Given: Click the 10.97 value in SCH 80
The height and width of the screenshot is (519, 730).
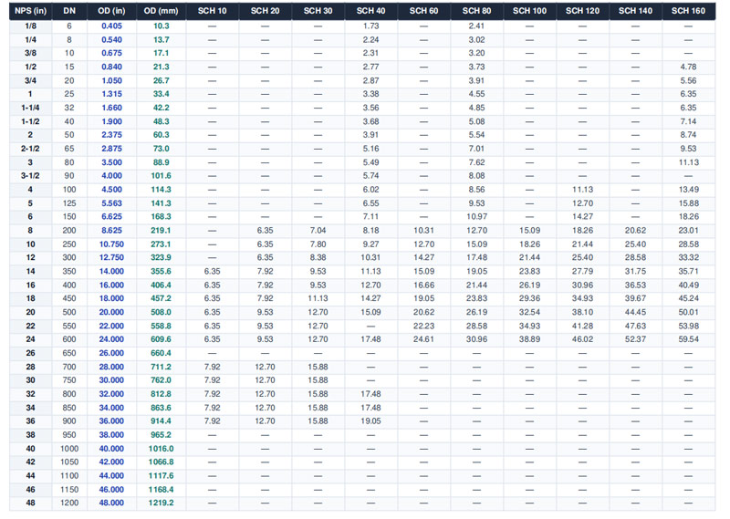Looking at the screenshot, I should pos(476,217).
